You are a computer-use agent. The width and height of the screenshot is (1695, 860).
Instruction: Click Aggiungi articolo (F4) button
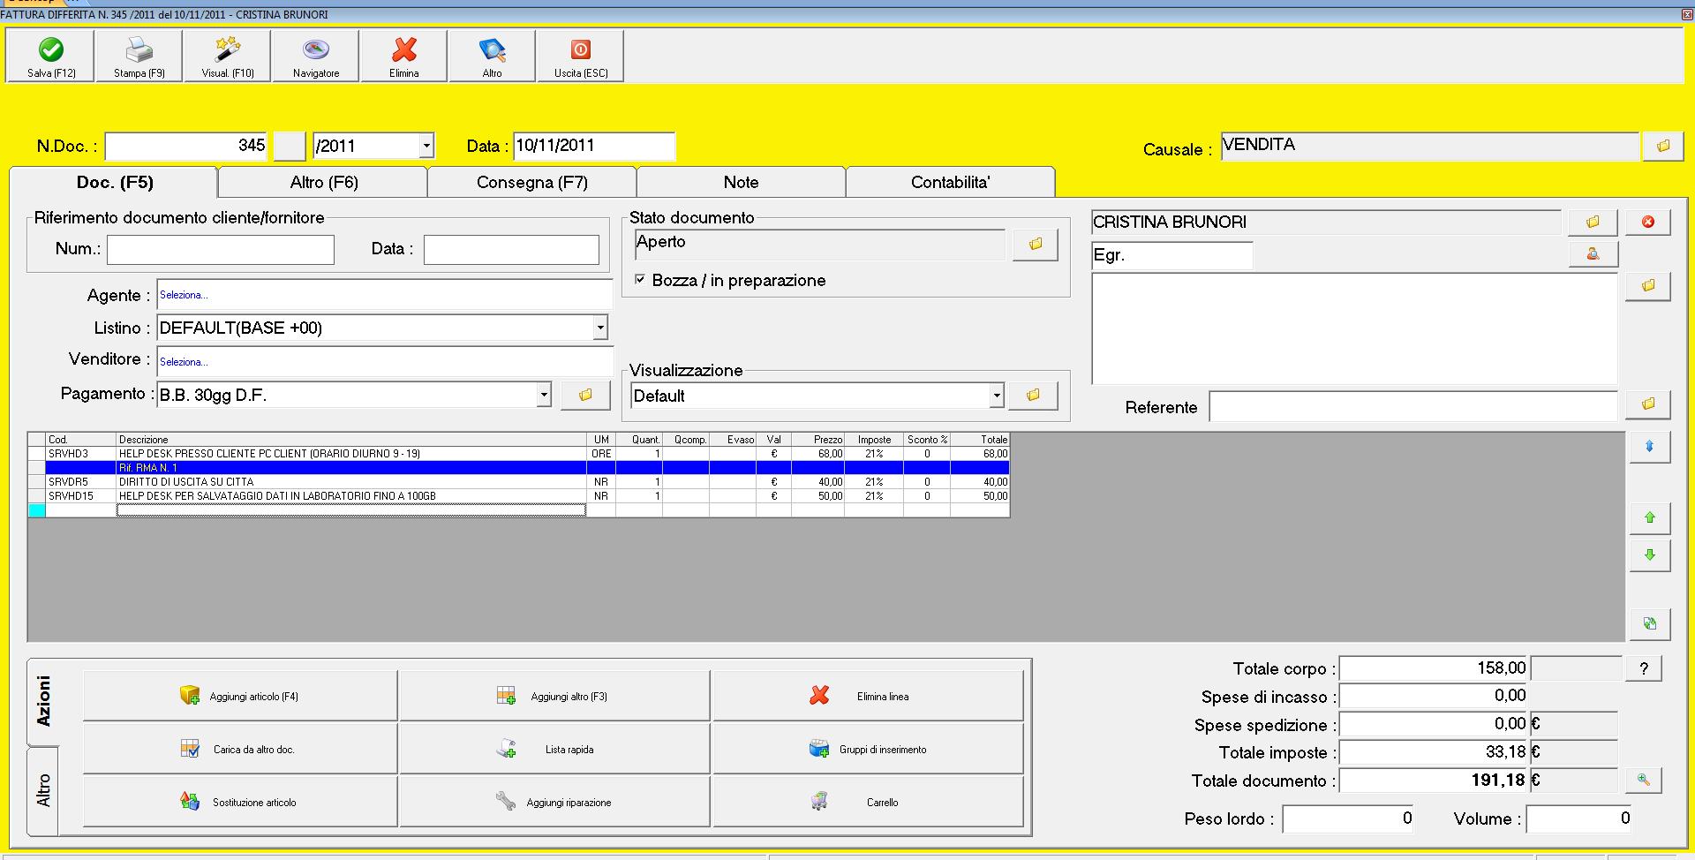pyautogui.click(x=240, y=697)
